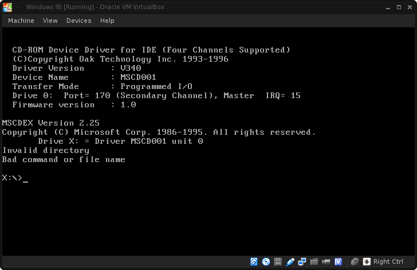Screen dimensions: 417x270
Task: Click the optical CD drive status icon
Action: pyautogui.click(x=266, y=262)
